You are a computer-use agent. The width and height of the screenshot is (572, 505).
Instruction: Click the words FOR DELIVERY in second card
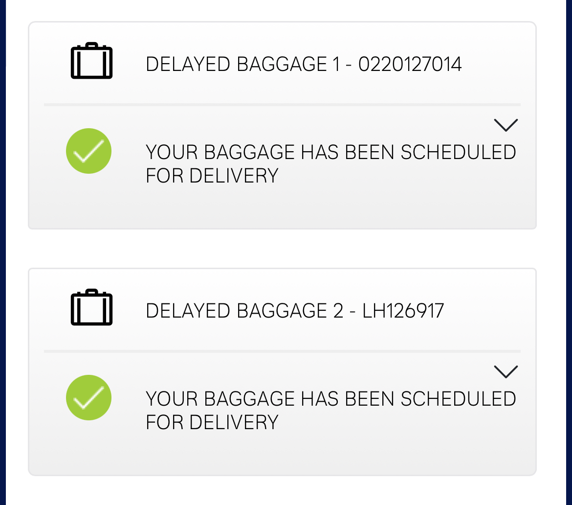(x=212, y=422)
